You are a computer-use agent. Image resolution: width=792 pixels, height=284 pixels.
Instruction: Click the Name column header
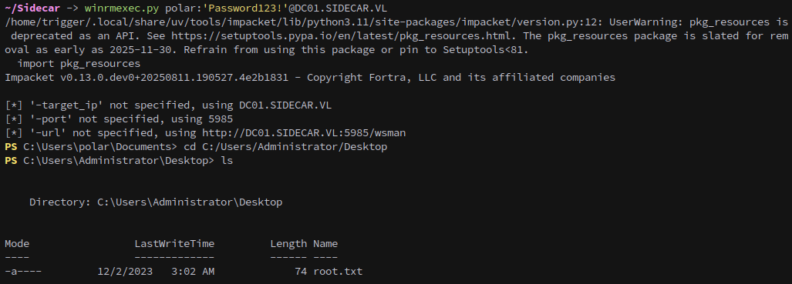[x=325, y=244]
